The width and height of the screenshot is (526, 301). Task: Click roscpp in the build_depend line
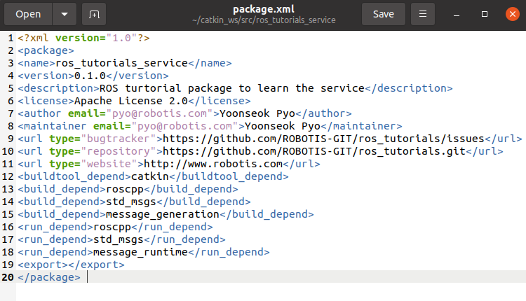click(125, 189)
